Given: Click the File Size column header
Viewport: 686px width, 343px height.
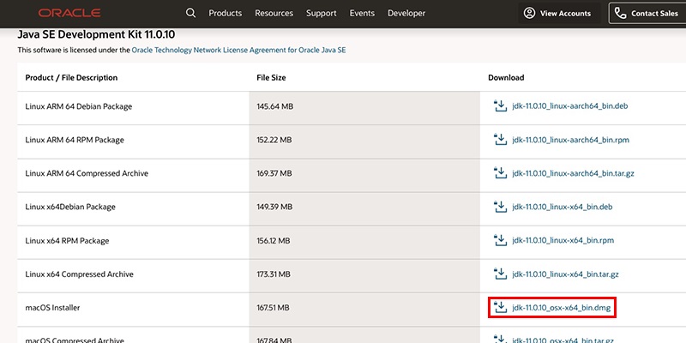Looking at the screenshot, I should pos(271,77).
